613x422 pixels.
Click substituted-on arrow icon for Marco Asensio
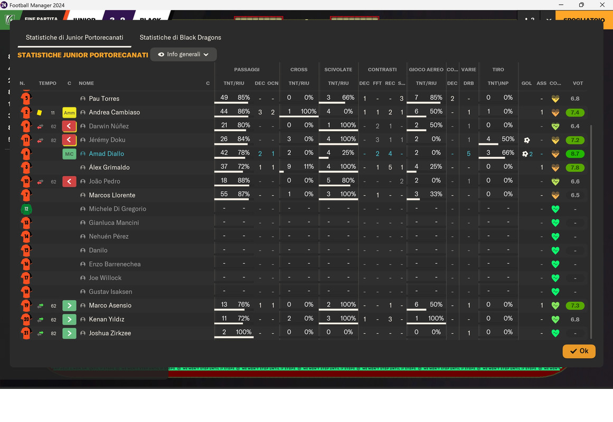69,305
